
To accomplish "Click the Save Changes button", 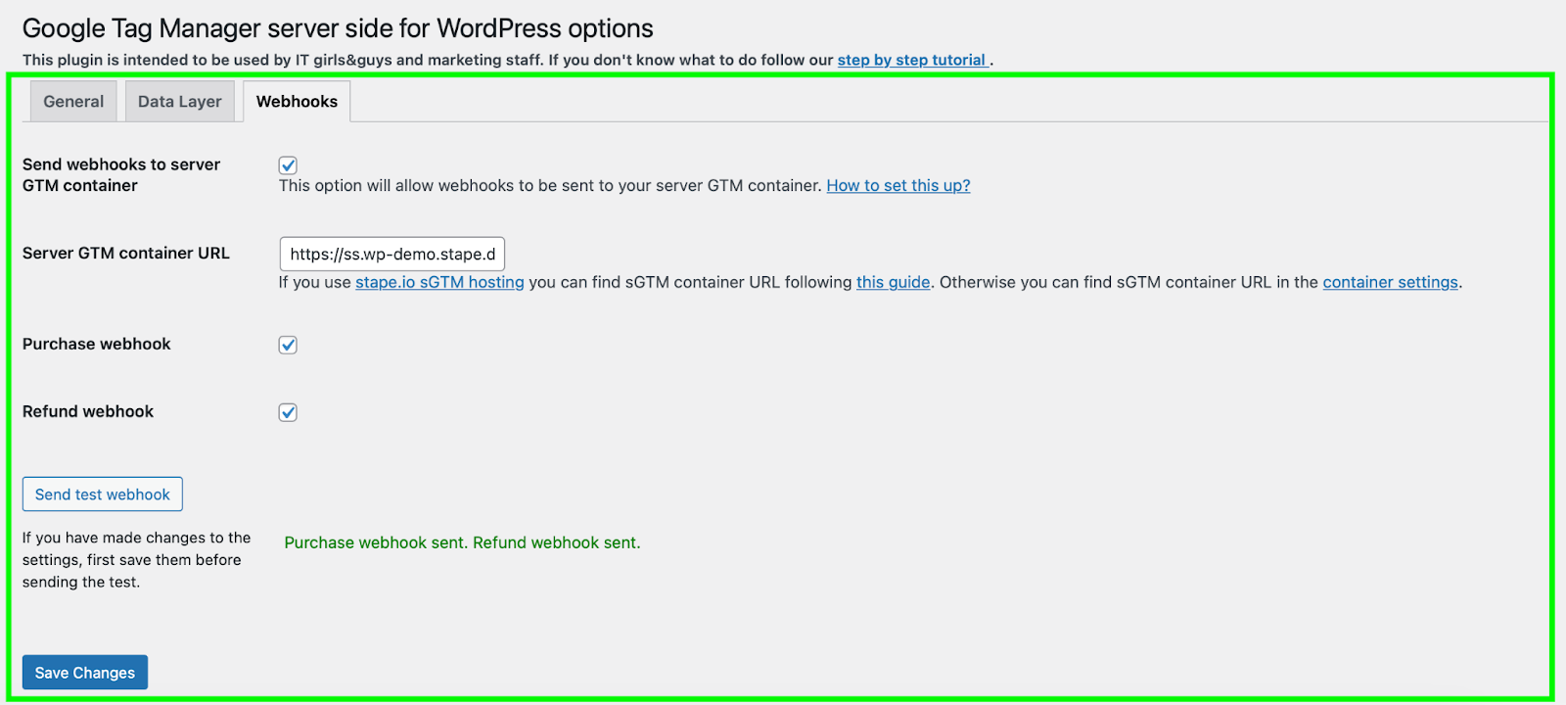I will tap(85, 673).
